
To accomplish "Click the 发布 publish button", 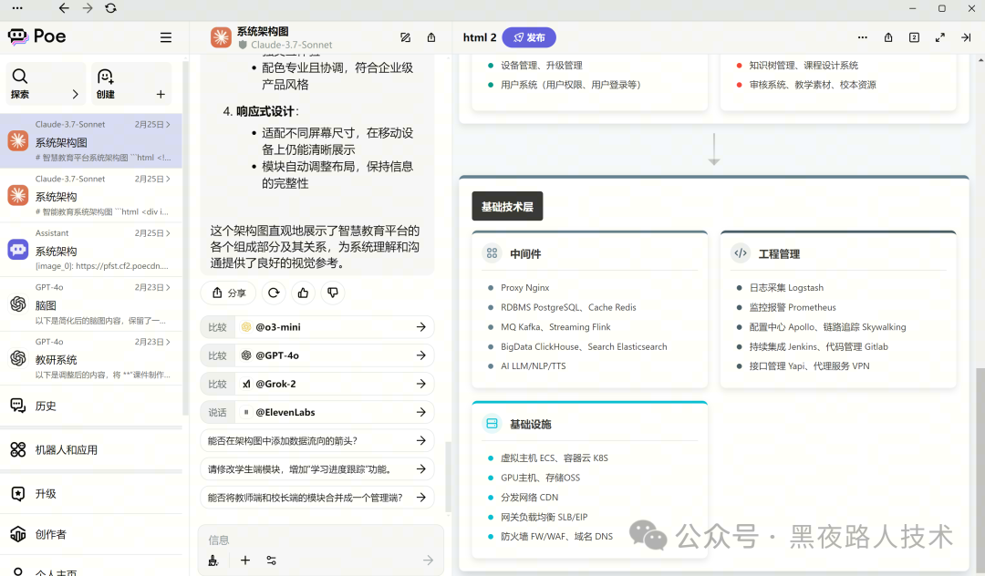I will coord(529,37).
